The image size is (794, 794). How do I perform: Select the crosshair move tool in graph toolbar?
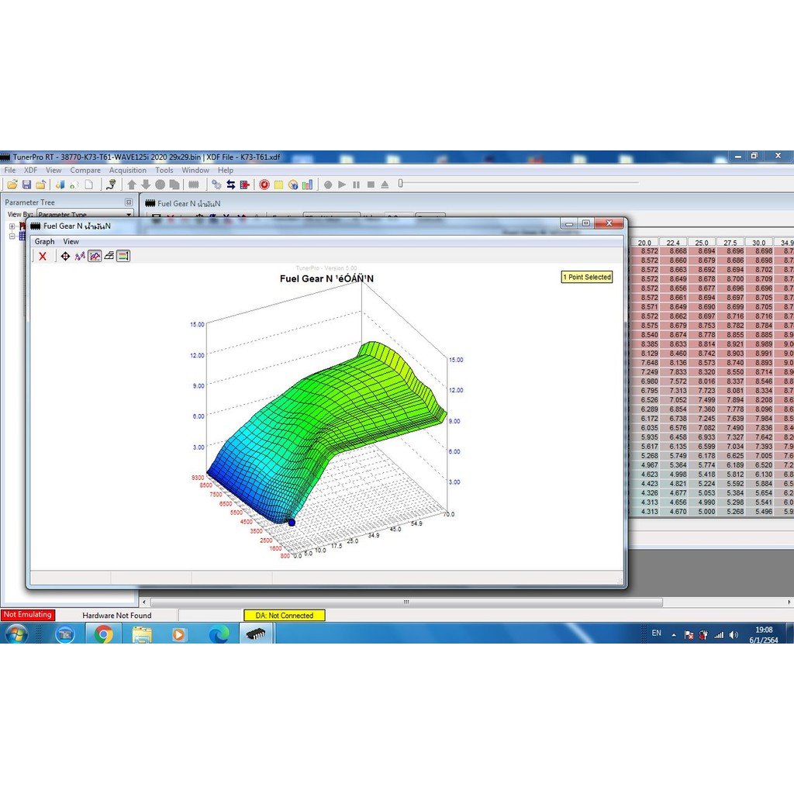[65, 256]
